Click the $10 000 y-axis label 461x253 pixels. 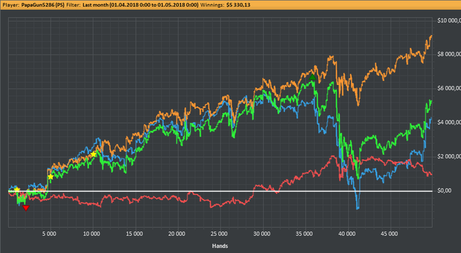(449, 20)
